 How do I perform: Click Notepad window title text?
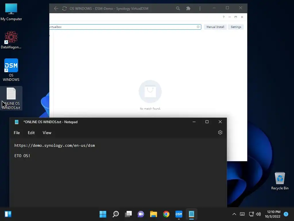pyautogui.click(x=51, y=122)
